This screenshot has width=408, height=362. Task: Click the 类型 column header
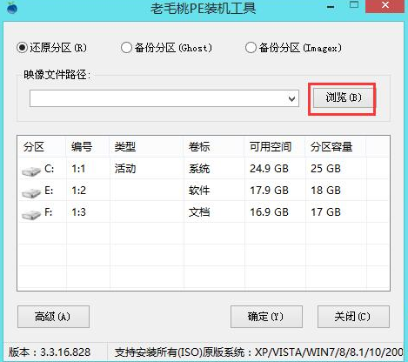tap(147, 147)
